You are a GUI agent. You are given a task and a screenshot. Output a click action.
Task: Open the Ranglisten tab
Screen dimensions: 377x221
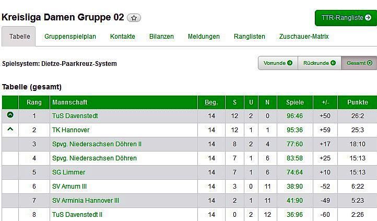point(250,37)
